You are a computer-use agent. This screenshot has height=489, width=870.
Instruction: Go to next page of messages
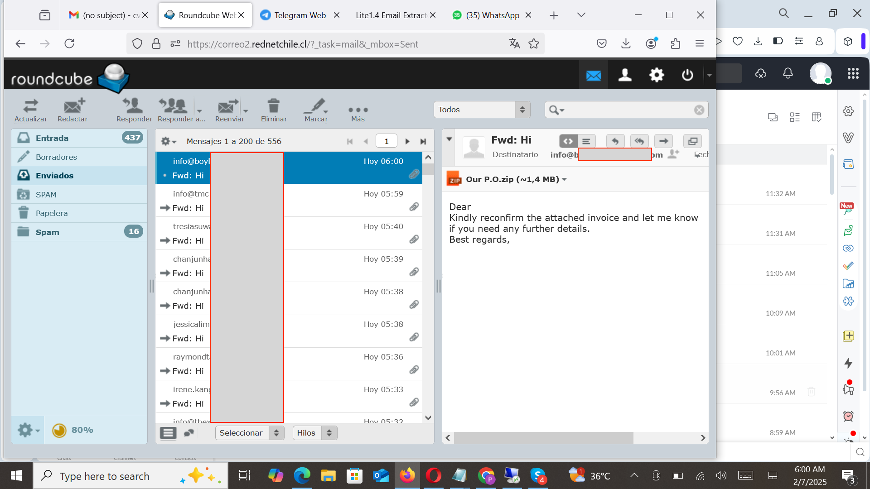[x=407, y=141]
